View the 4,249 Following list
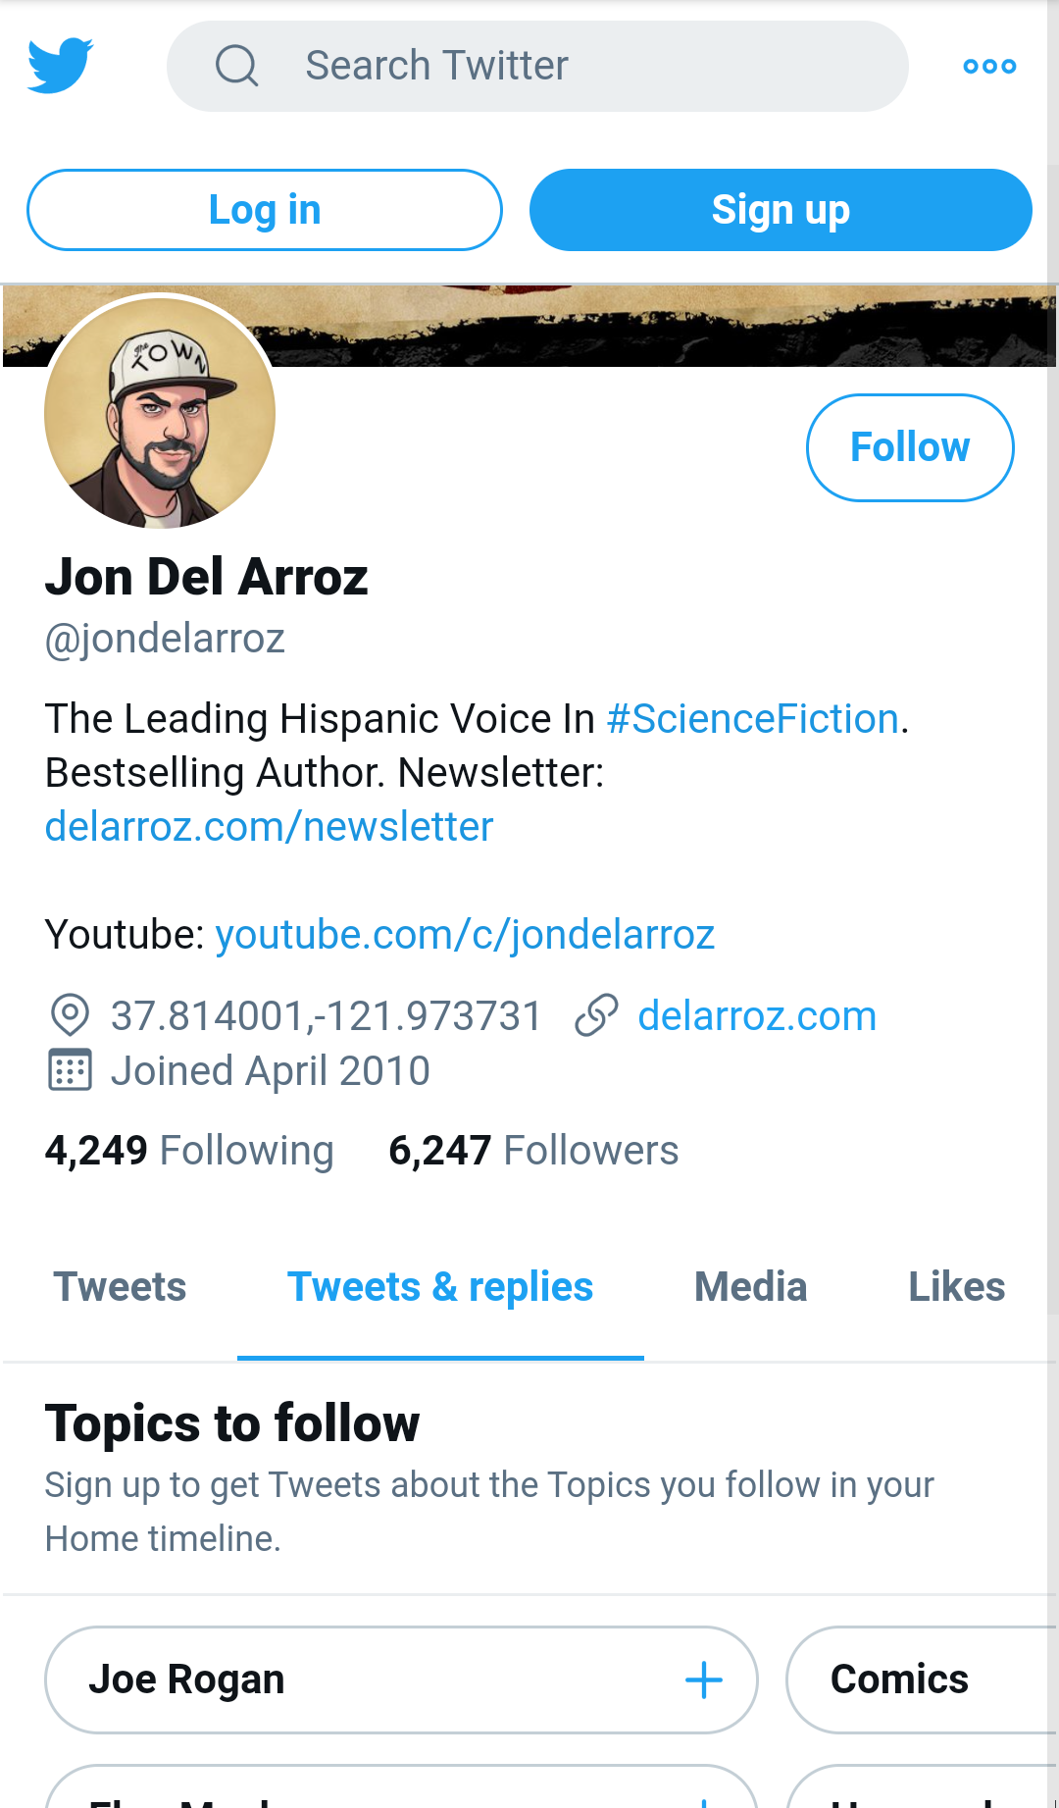Viewport: 1059px width, 1808px height. (189, 1150)
